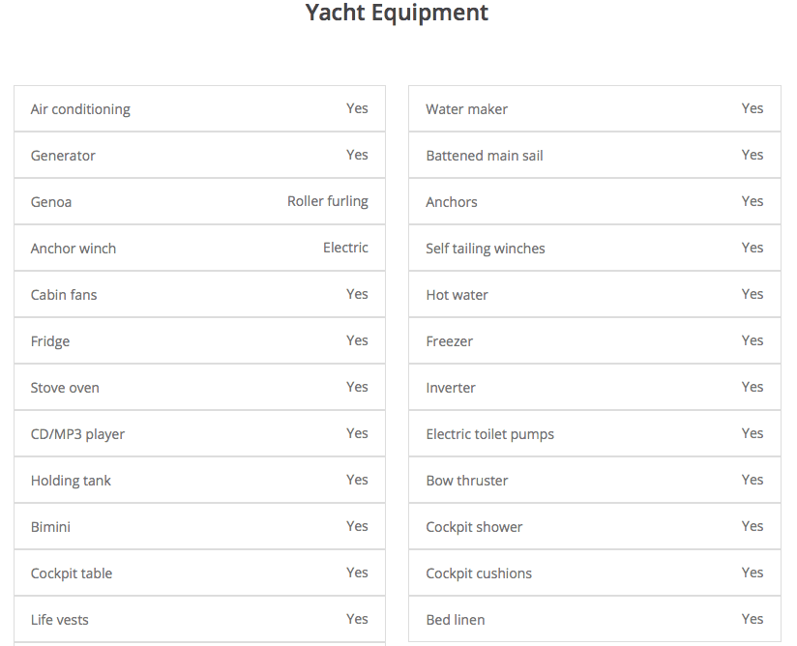The image size is (797, 646).
Task: Click the Water maker label
Action: (466, 109)
